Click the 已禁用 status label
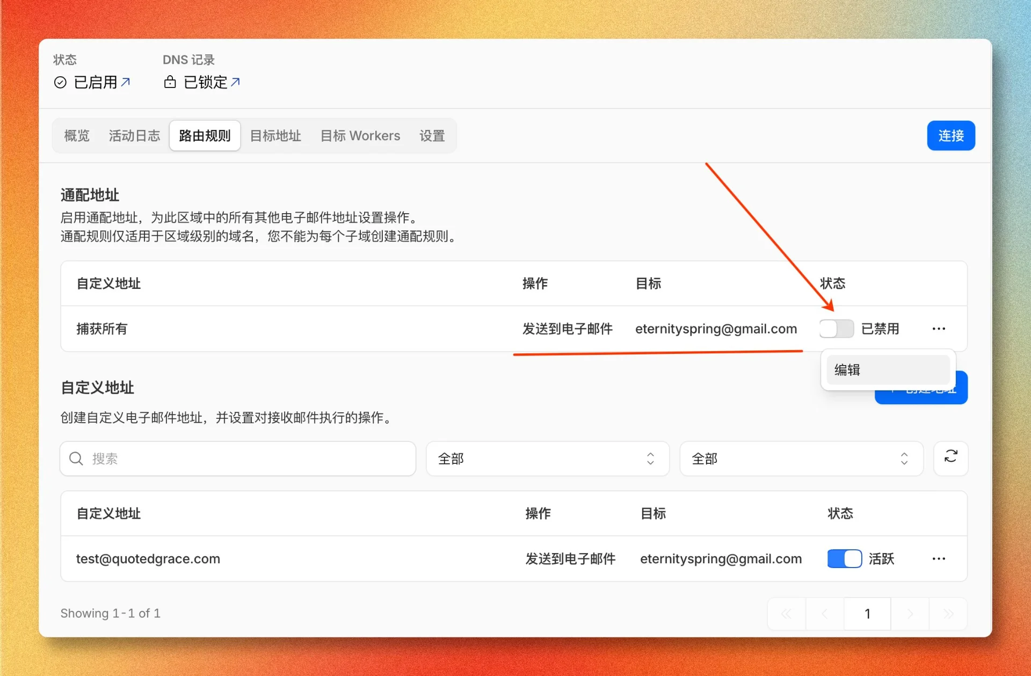 (880, 329)
